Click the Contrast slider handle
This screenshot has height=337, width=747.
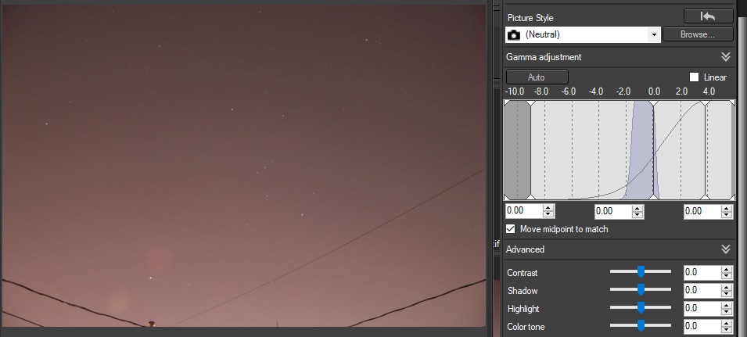(x=641, y=272)
